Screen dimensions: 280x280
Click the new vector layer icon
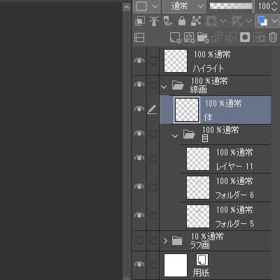tap(189, 38)
